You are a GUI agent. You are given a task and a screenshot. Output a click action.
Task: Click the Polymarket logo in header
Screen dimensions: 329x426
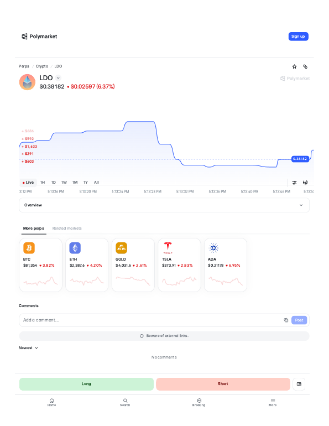39,37
